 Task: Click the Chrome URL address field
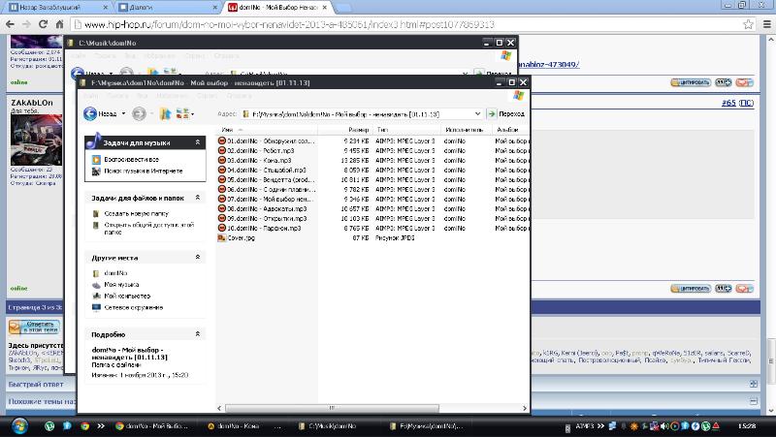pos(405,24)
